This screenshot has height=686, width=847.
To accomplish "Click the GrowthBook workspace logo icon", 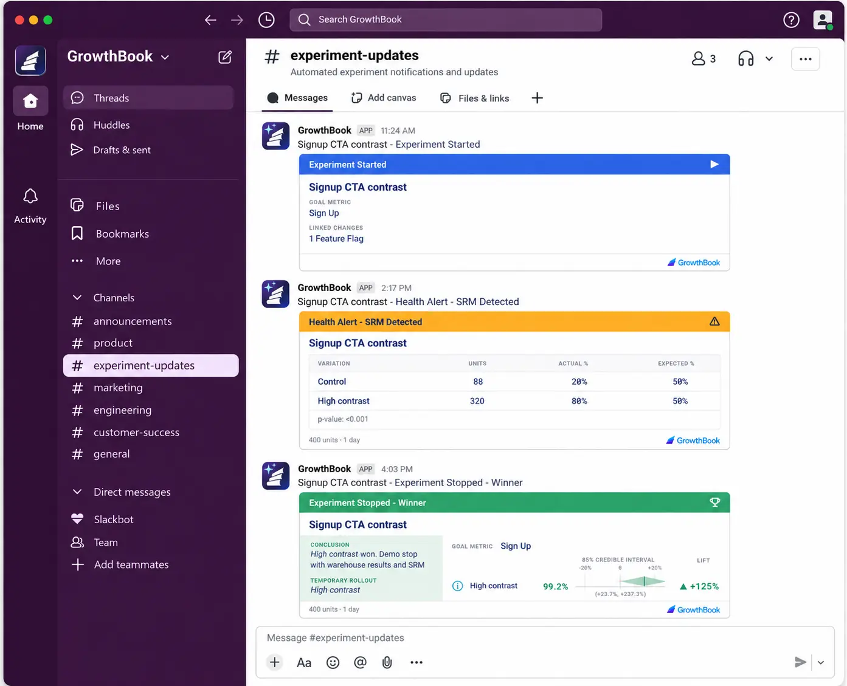I will pos(30,61).
